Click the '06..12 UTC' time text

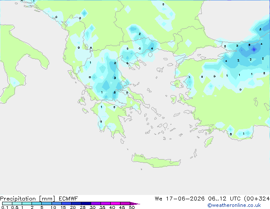225,199
